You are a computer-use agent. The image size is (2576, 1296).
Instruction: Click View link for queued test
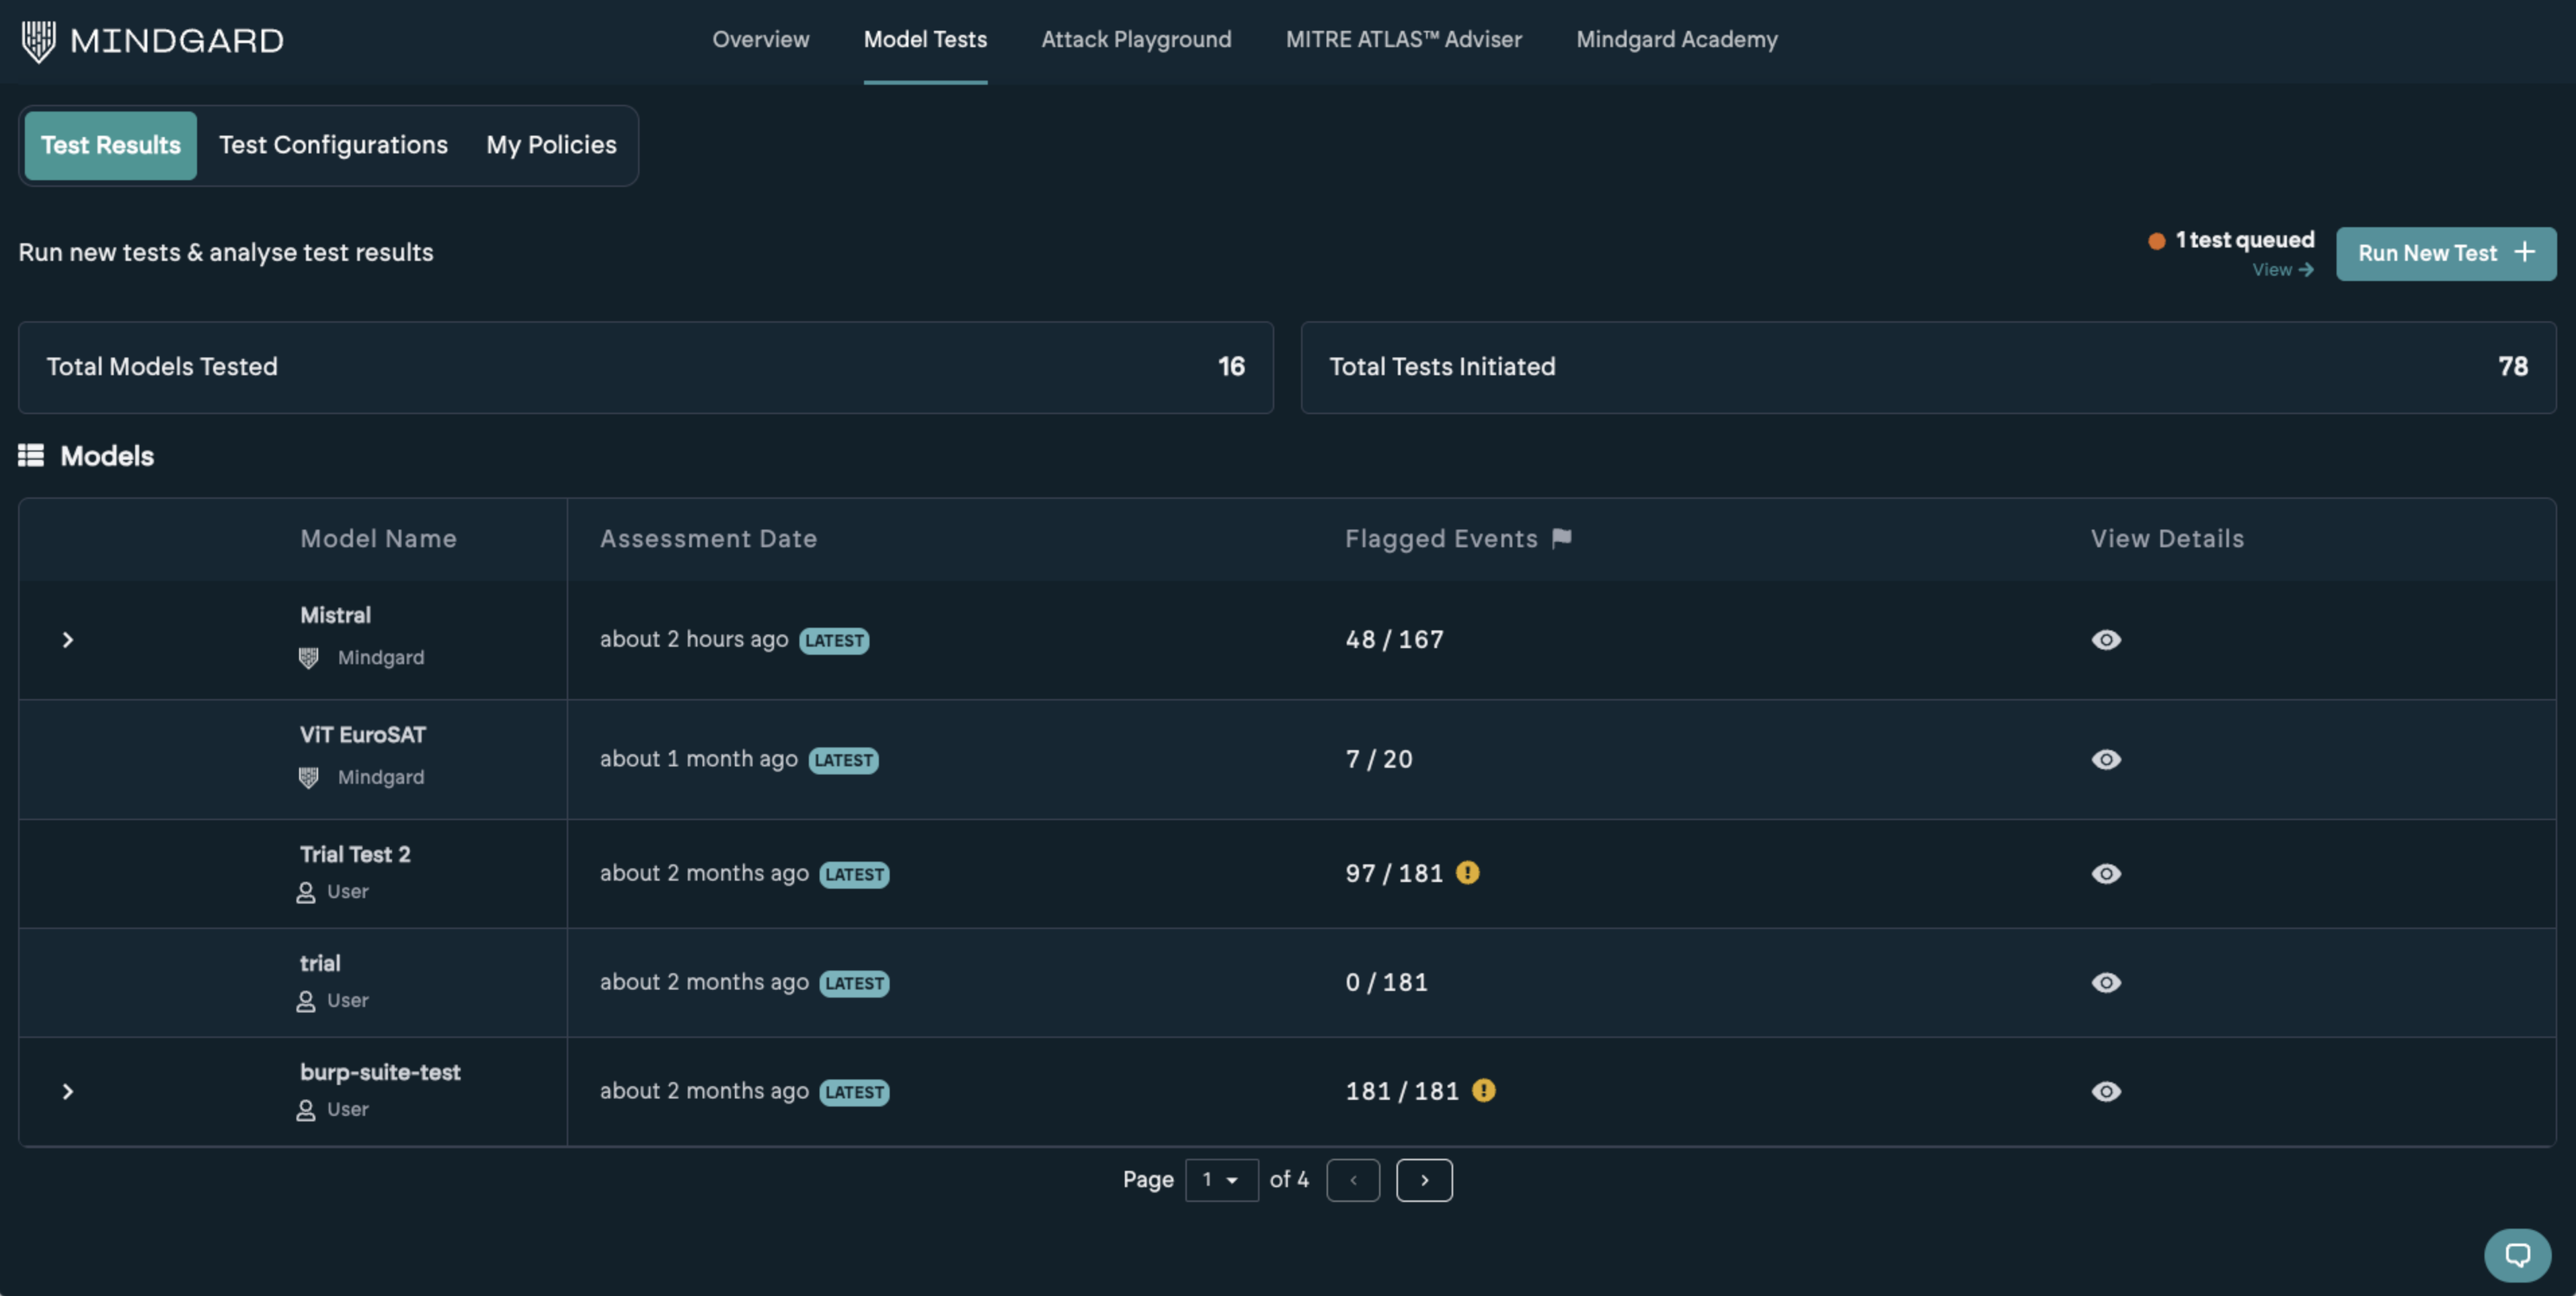click(x=2282, y=270)
